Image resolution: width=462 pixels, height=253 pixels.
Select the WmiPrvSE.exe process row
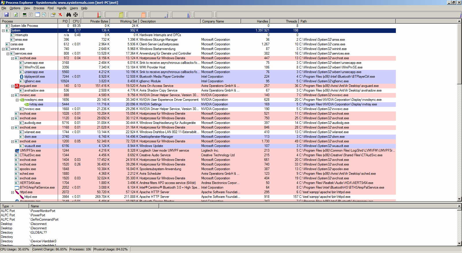pyautogui.click(x=198, y=67)
